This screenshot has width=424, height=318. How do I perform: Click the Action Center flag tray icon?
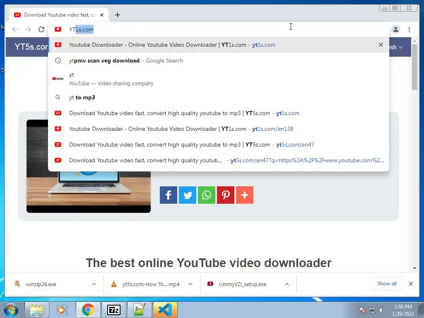click(362, 310)
